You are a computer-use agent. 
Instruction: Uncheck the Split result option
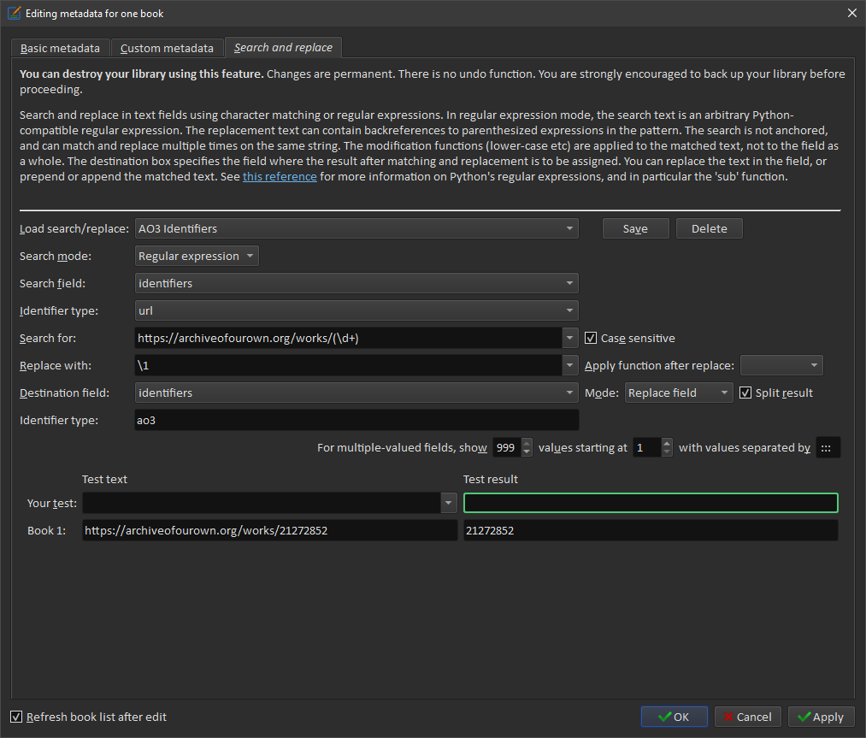745,393
